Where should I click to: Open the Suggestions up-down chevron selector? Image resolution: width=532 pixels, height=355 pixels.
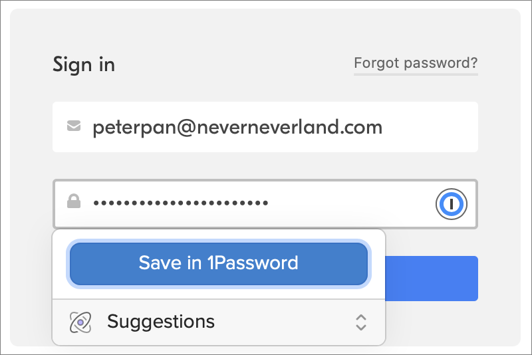click(360, 322)
